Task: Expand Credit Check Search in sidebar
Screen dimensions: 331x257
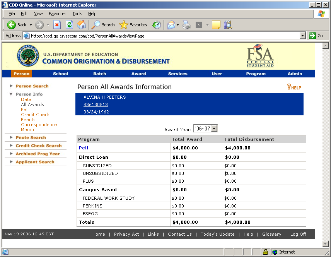Action: point(38,146)
